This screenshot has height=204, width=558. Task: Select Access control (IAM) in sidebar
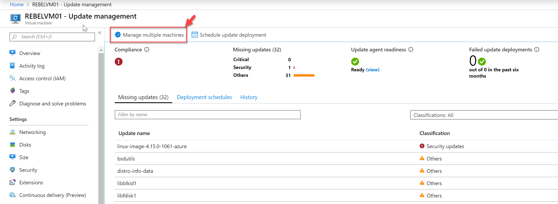tap(42, 78)
